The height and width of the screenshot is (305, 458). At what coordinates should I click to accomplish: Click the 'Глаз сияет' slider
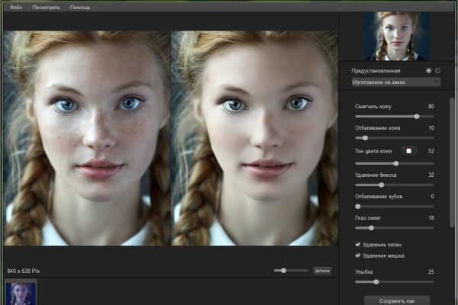[370, 228]
